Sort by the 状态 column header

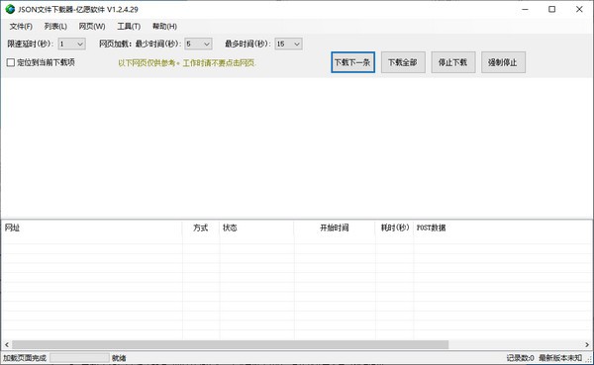tap(256, 228)
